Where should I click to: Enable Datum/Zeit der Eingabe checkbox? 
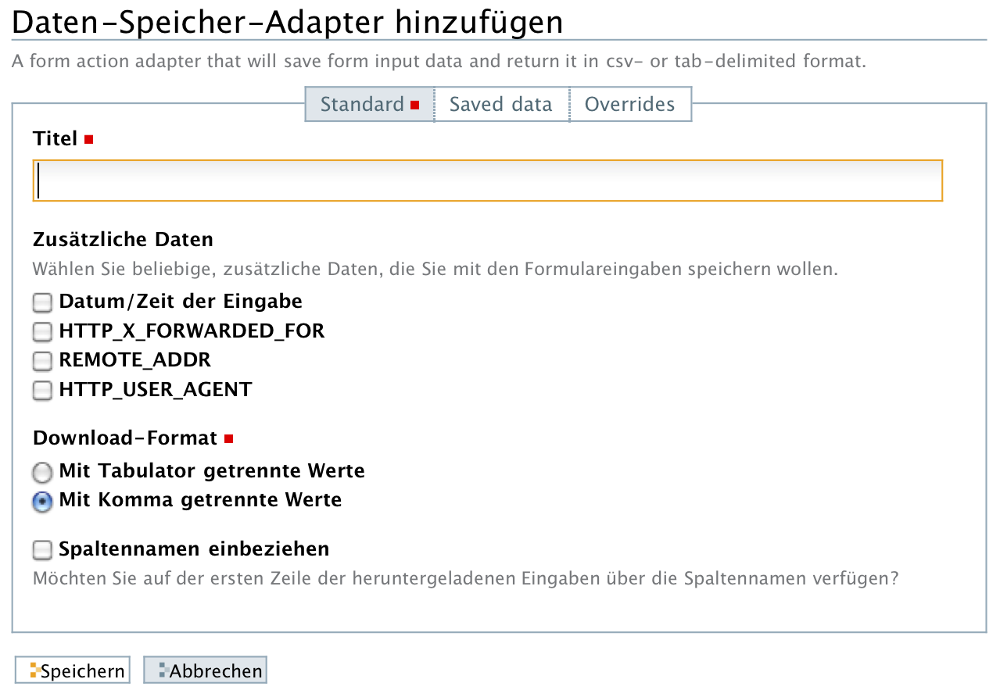[x=42, y=302]
